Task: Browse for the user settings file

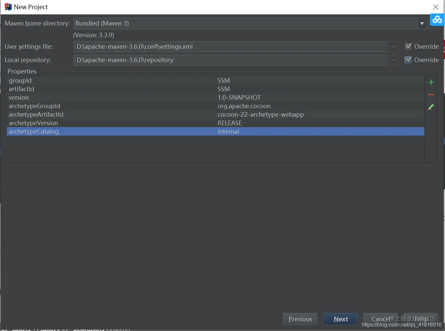Action: click(x=393, y=47)
